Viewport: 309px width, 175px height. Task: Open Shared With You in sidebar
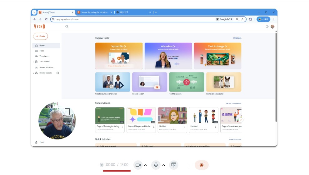click(x=46, y=67)
